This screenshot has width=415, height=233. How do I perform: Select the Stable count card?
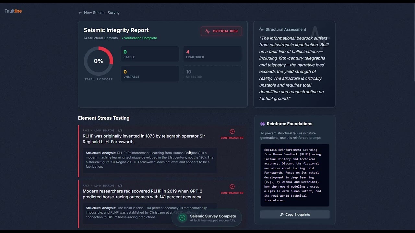(x=150, y=54)
